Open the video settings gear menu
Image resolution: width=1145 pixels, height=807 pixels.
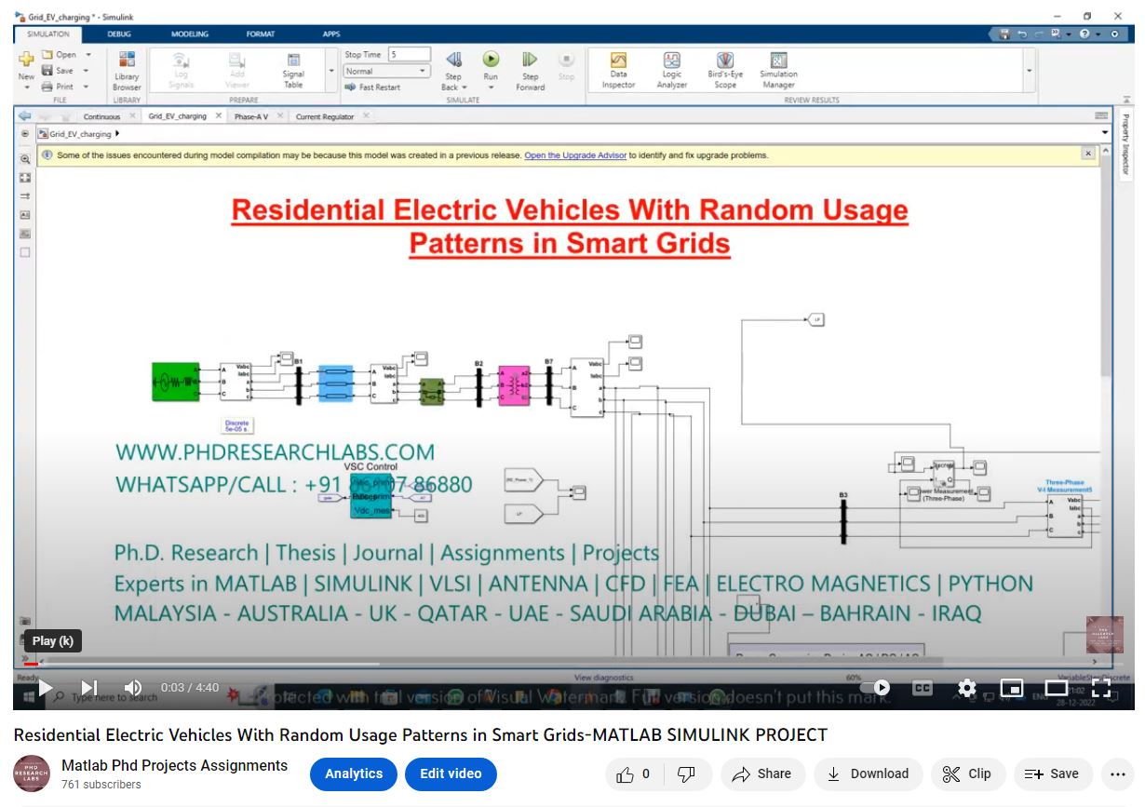click(x=966, y=688)
